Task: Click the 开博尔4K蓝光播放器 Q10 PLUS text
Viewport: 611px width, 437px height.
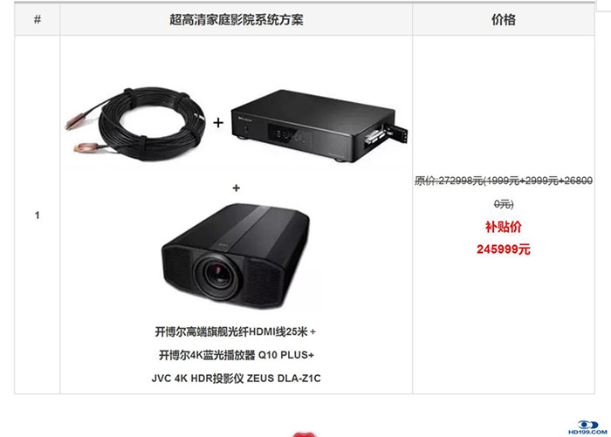Action: click(x=234, y=355)
